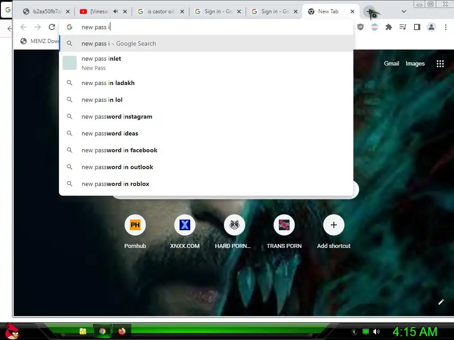Select the 'new pass inlet' suggestion
Image resolution: width=454 pixels, height=340 pixels.
206,63
